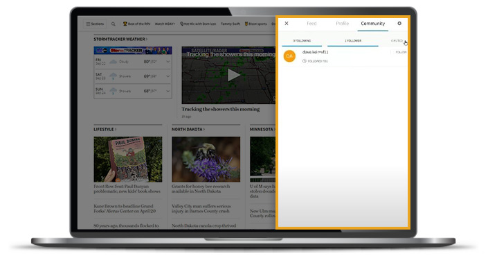488x258 pixels.
Task: Click the Friday cloudy weather icon
Action: 113,62
